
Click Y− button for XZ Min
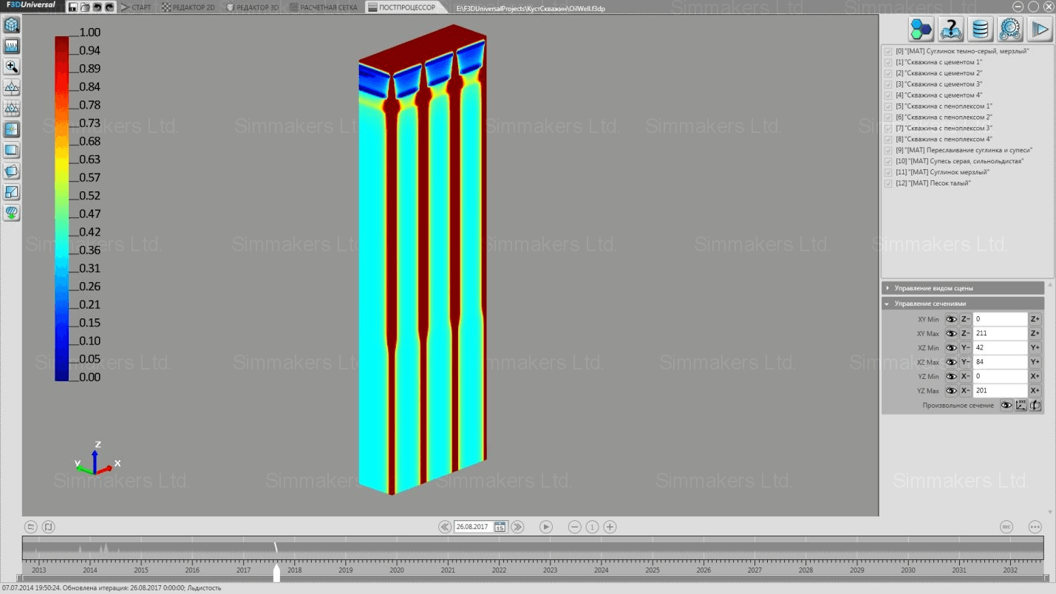(966, 348)
